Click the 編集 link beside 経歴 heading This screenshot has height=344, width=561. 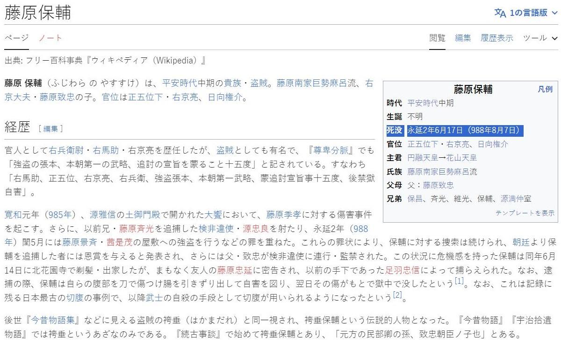tap(50, 128)
